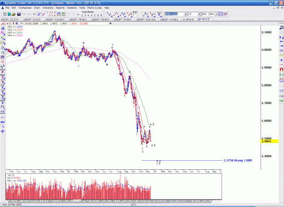This screenshot has width=284, height=207.
Task: Select wave band 2 button
Action: point(82,15)
